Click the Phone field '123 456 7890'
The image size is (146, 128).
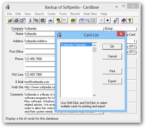tap(40, 59)
